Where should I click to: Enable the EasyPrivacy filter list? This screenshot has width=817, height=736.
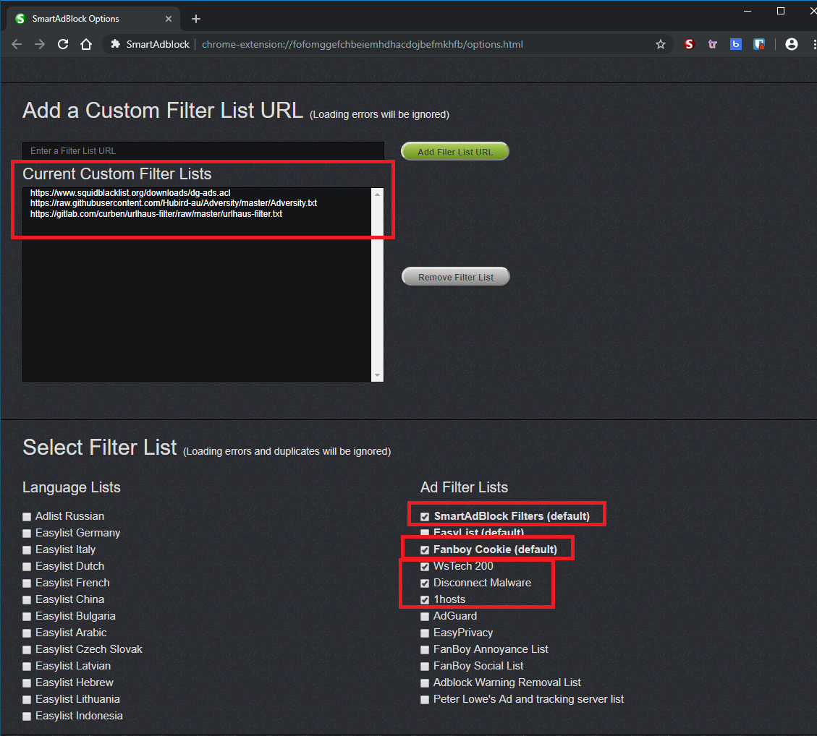(425, 633)
